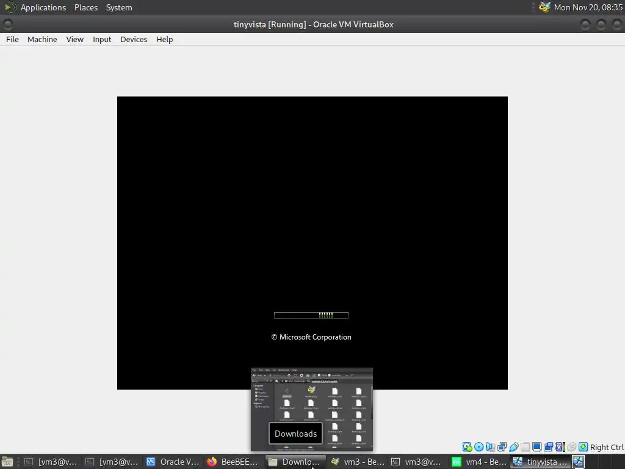
Task: Switch to vm4 - Be... taskbar item
Action: 479,462
